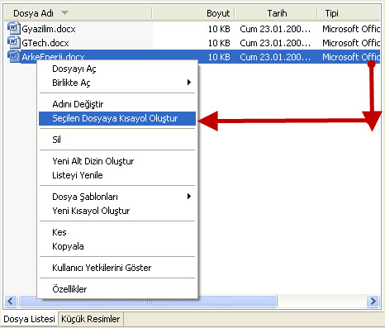The width and height of the screenshot is (385, 328).
Task: Click Microsoft Office type cell of ArkeEnerji.docx
Action: 351,57
